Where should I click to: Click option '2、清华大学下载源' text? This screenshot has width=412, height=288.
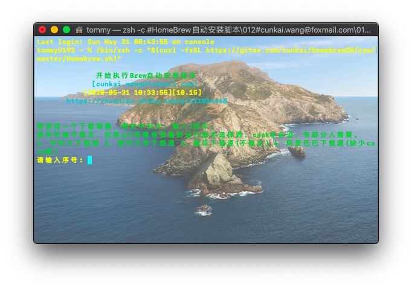(140, 143)
